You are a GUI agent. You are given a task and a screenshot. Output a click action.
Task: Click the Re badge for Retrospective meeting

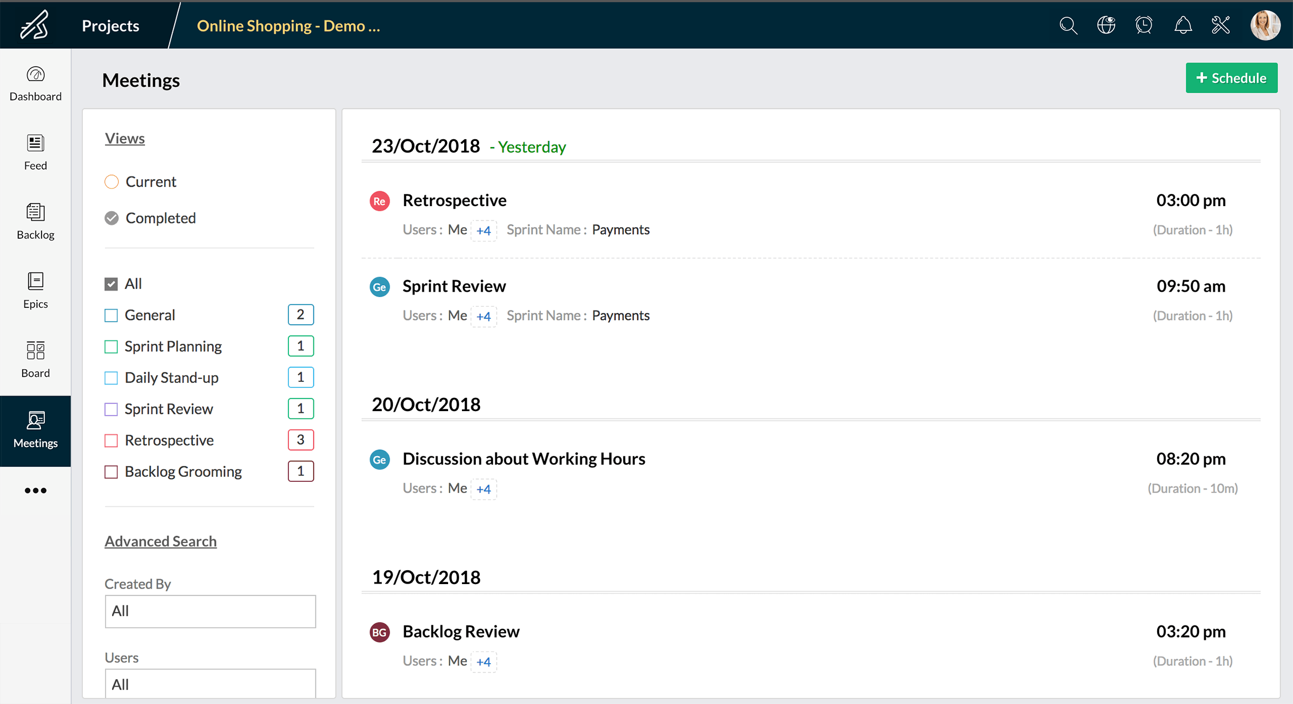(x=380, y=201)
